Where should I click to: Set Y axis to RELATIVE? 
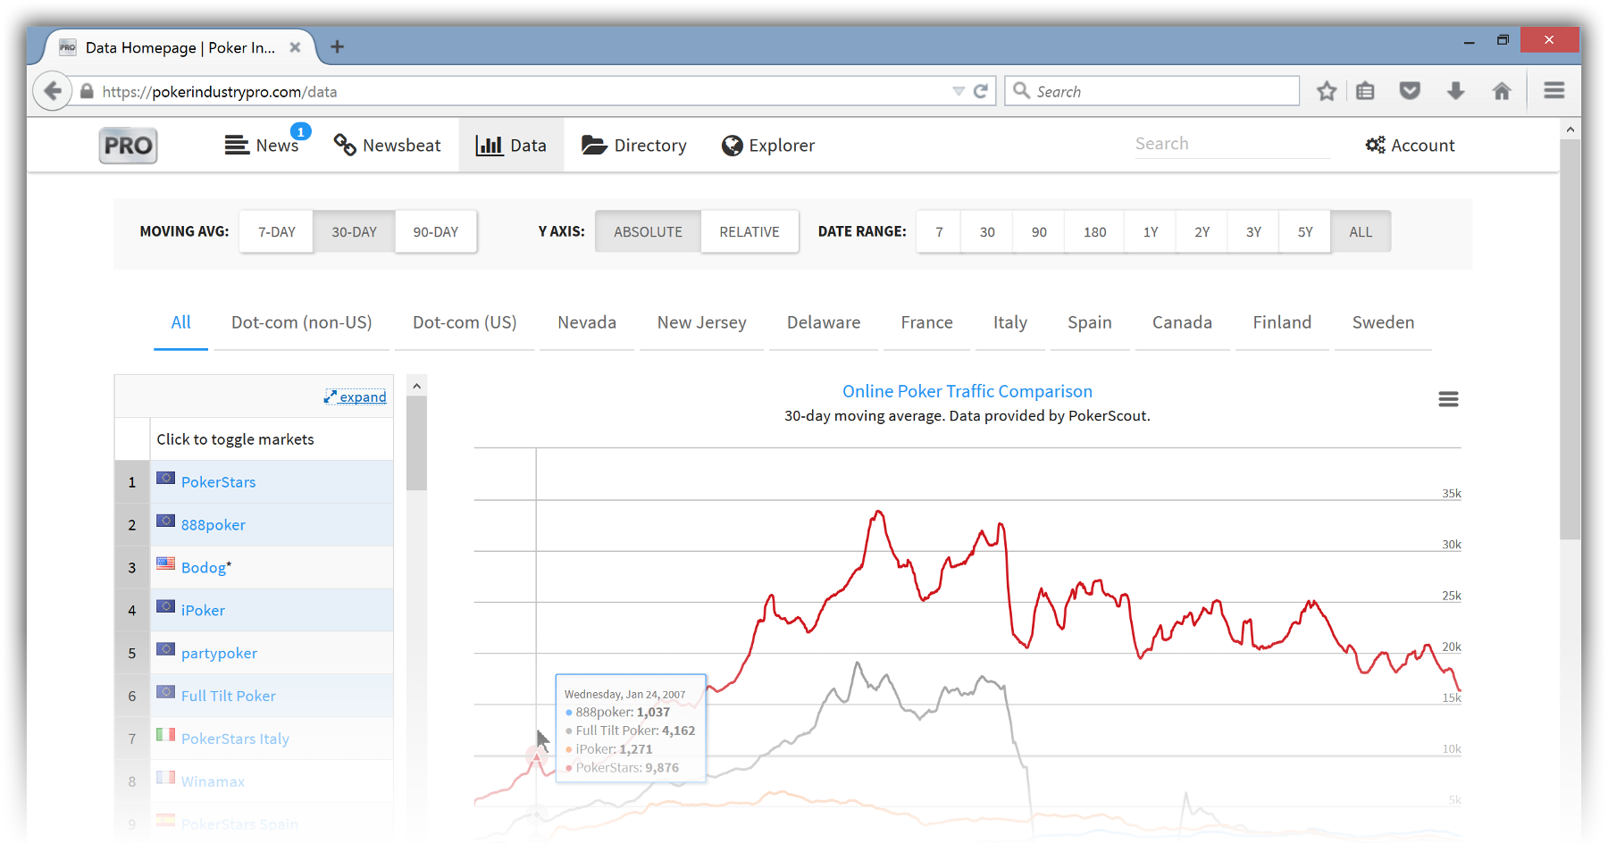[750, 231]
